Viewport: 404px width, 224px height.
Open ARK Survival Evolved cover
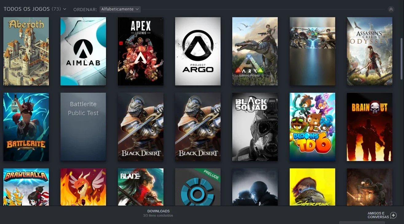tap(255, 51)
